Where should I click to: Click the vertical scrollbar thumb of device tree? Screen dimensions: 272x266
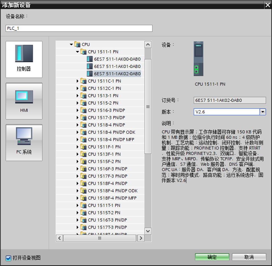(148, 106)
